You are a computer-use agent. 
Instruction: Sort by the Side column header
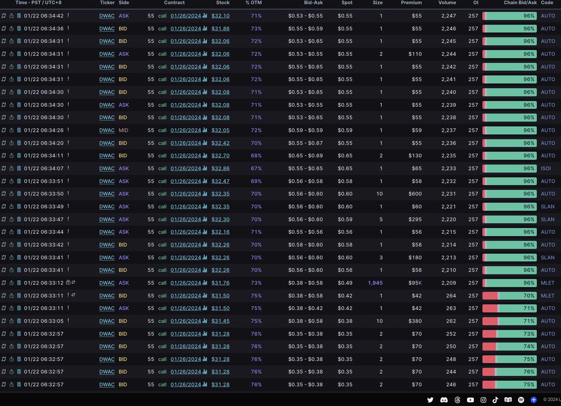click(x=124, y=3)
